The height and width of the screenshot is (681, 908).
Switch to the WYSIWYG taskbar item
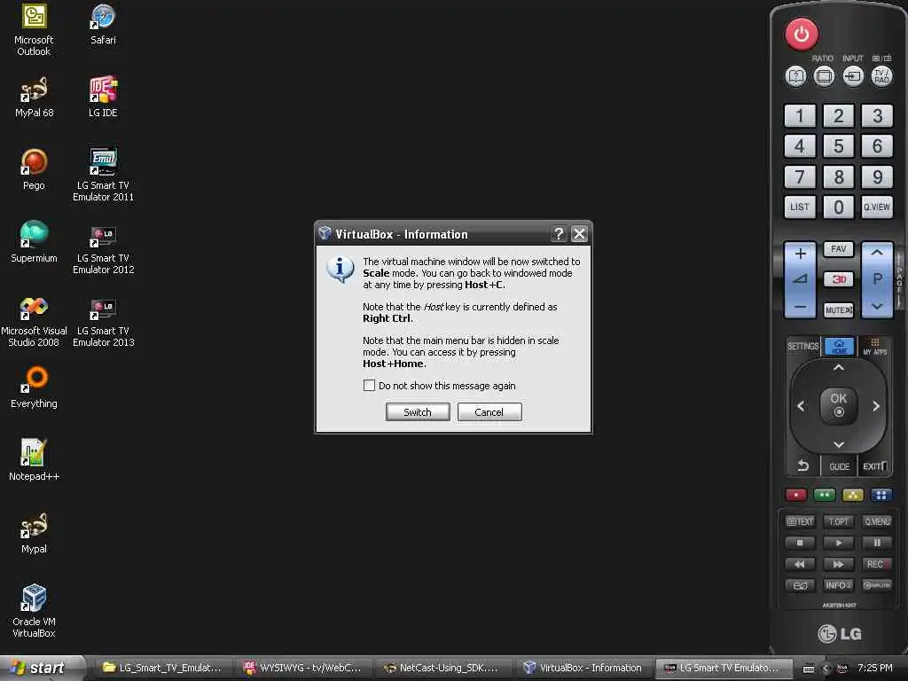tap(305, 668)
